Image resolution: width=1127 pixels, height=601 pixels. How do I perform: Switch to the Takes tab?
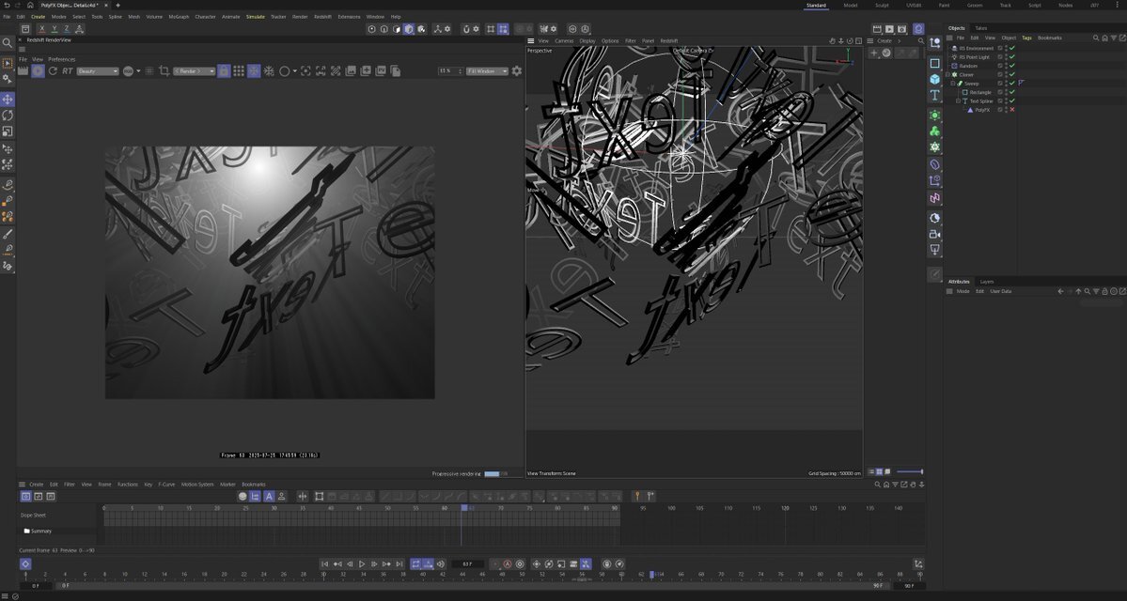(x=981, y=28)
